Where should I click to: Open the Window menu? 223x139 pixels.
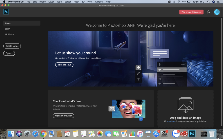pos(99,2)
